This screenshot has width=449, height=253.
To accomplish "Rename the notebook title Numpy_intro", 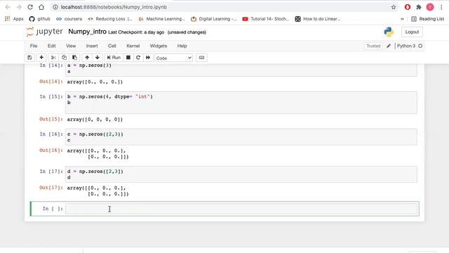I will [87, 32].
